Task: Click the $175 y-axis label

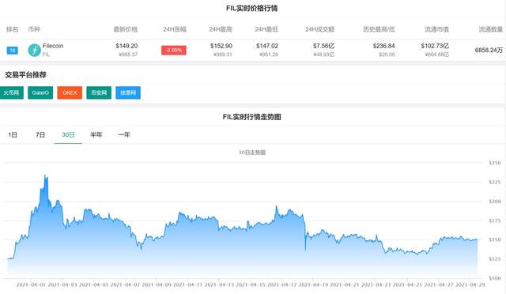Action: coord(495,220)
